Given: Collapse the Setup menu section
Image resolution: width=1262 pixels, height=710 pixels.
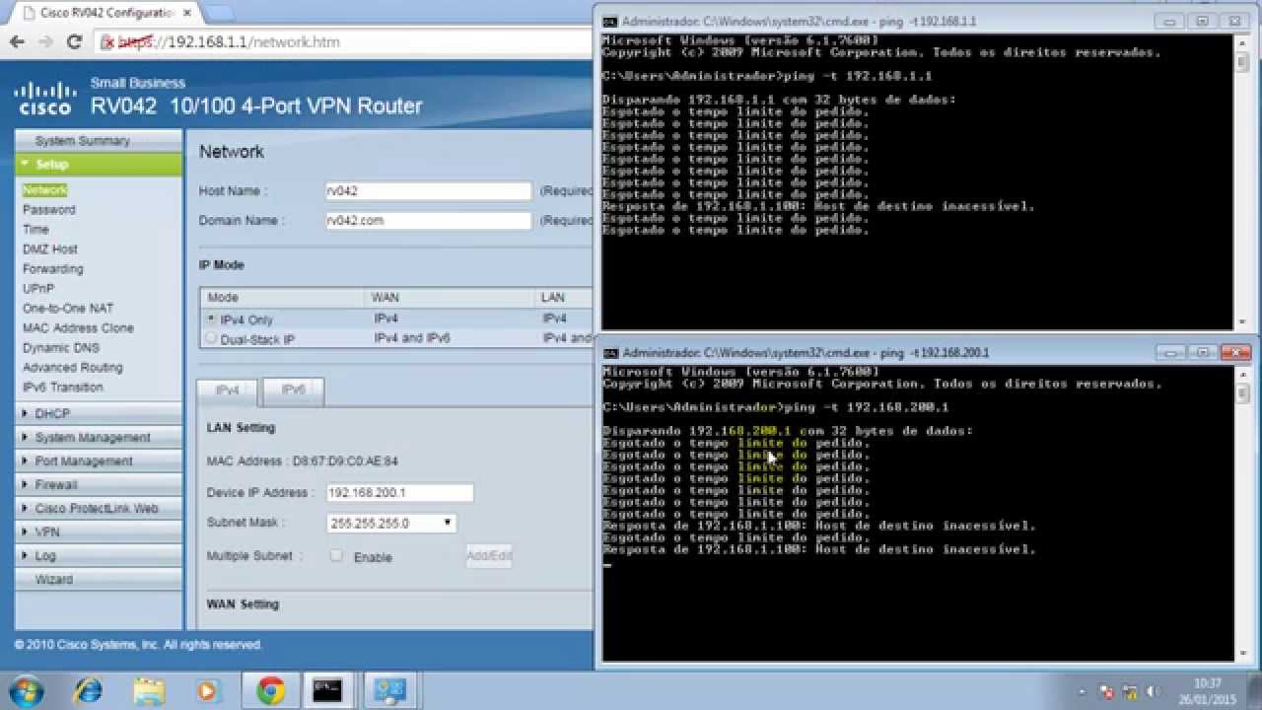Looking at the screenshot, I should pyautogui.click(x=99, y=165).
